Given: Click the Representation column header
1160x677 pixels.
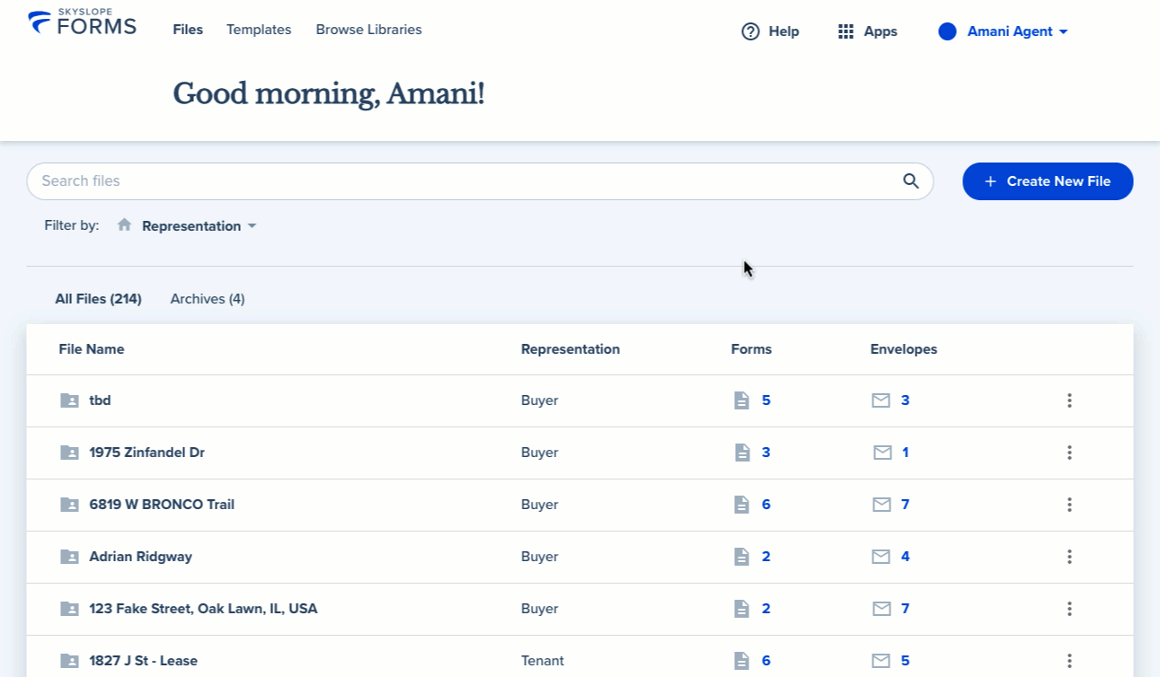Looking at the screenshot, I should pyautogui.click(x=571, y=349).
